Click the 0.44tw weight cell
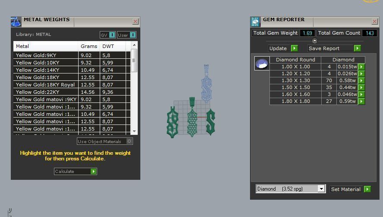383x217 pixels. pyautogui.click(x=347, y=87)
